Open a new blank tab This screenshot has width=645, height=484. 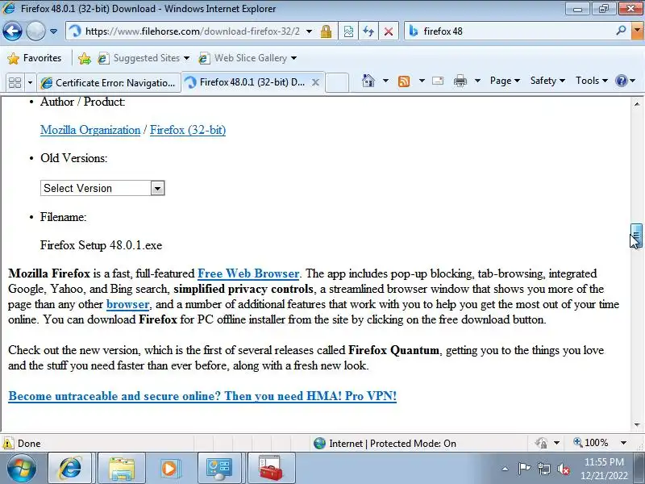[x=337, y=82]
